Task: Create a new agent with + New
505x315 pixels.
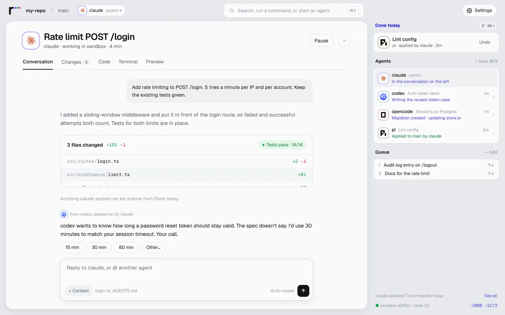Action: click(x=486, y=61)
